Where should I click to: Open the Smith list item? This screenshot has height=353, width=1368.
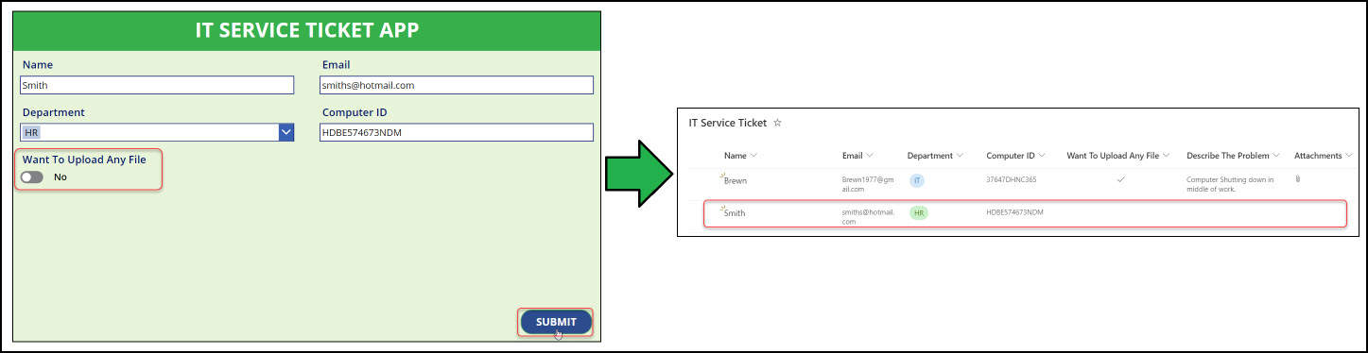click(735, 213)
